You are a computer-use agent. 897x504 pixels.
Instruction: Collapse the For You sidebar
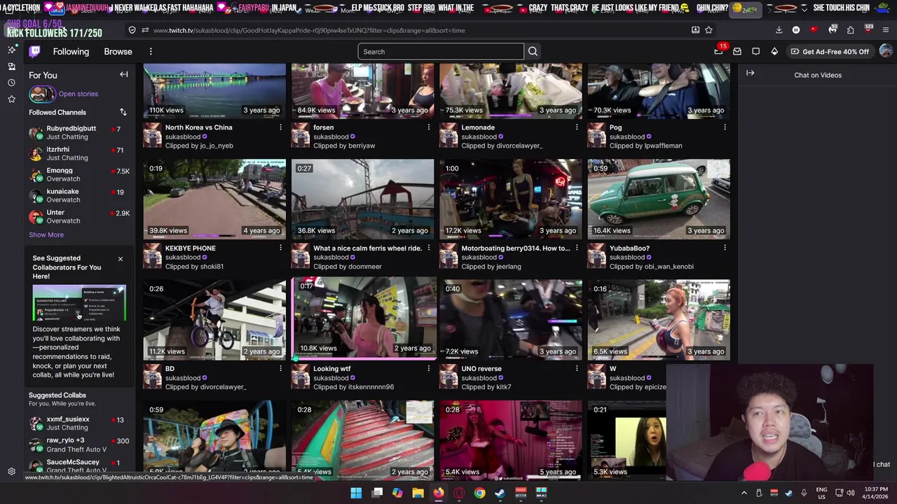point(123,75)
